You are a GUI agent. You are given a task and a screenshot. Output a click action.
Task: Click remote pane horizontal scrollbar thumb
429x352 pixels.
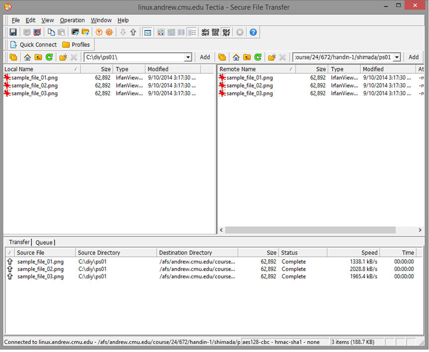310,230
